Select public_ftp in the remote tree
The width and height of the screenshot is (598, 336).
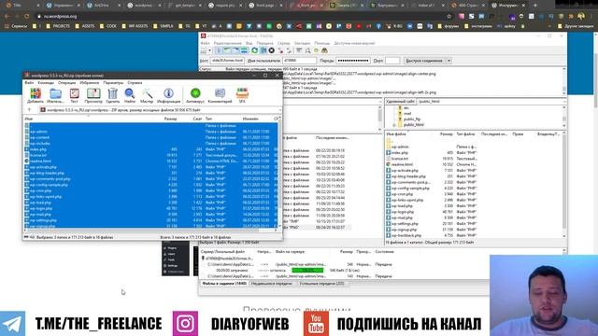point(412,119)
